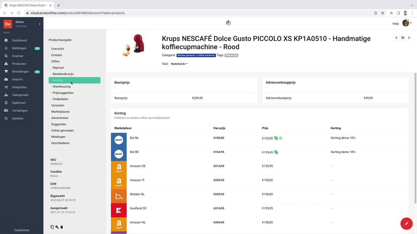Click the browser address bar URL
Image resolution: width=417 pixels, height=234 pixels.
(78, 13)
